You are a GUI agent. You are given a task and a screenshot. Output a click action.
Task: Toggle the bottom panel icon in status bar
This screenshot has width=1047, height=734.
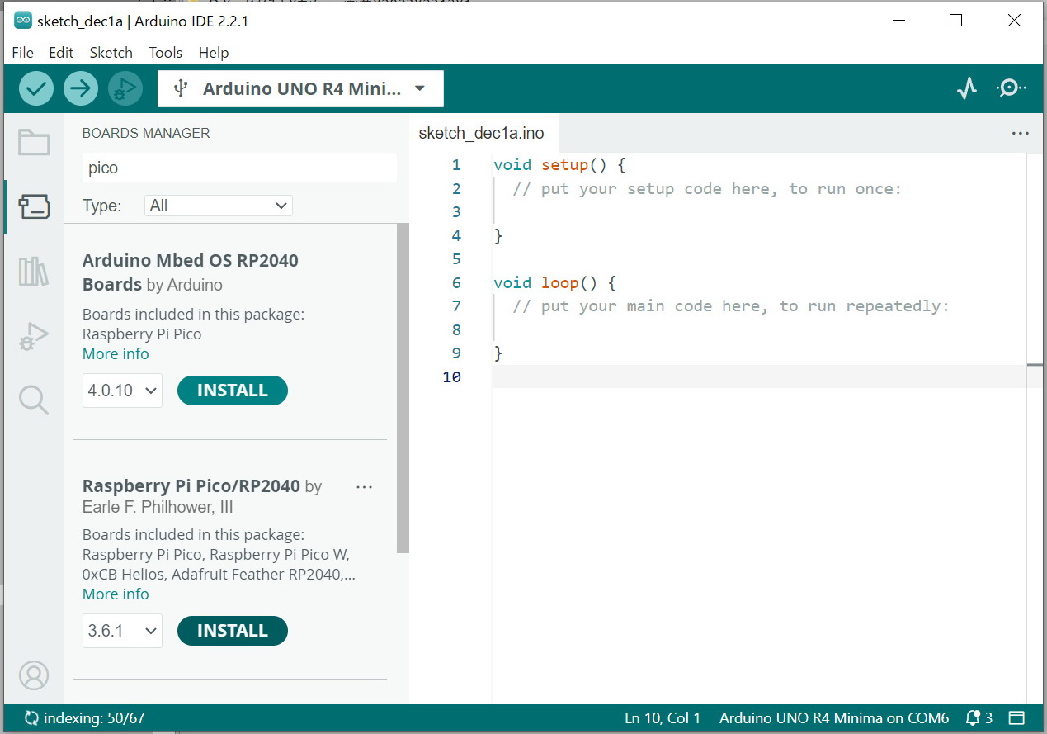pos(1016,718)
